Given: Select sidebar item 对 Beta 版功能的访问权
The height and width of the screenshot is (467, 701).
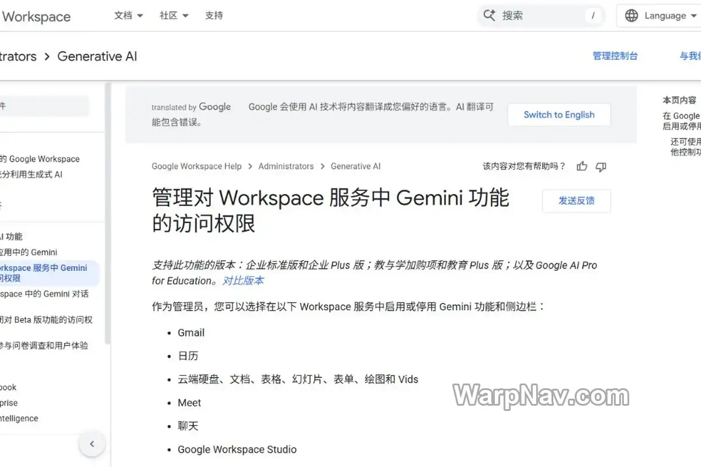Looking at the screenshot, I should click(x=46, y=320).
